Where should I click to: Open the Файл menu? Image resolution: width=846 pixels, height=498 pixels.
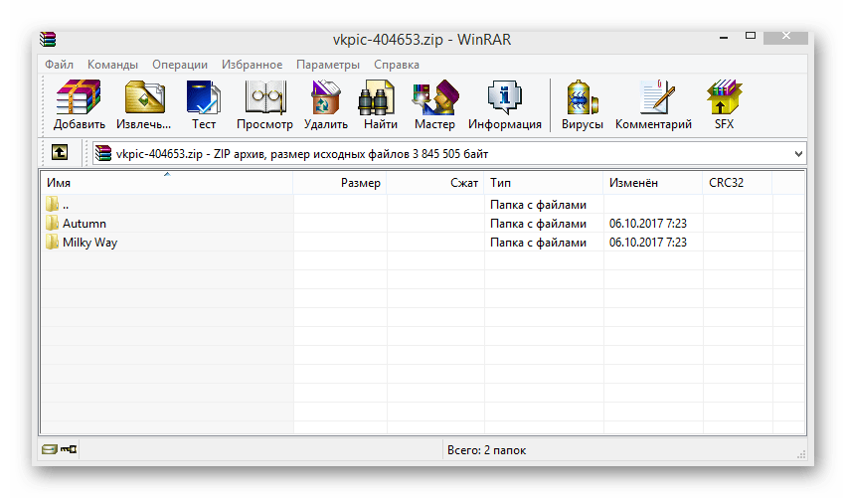[60, 65]
